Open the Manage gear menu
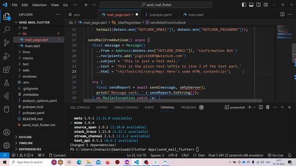Image resolution: width=296 pixels, height=166 pixels. (6, 145)
